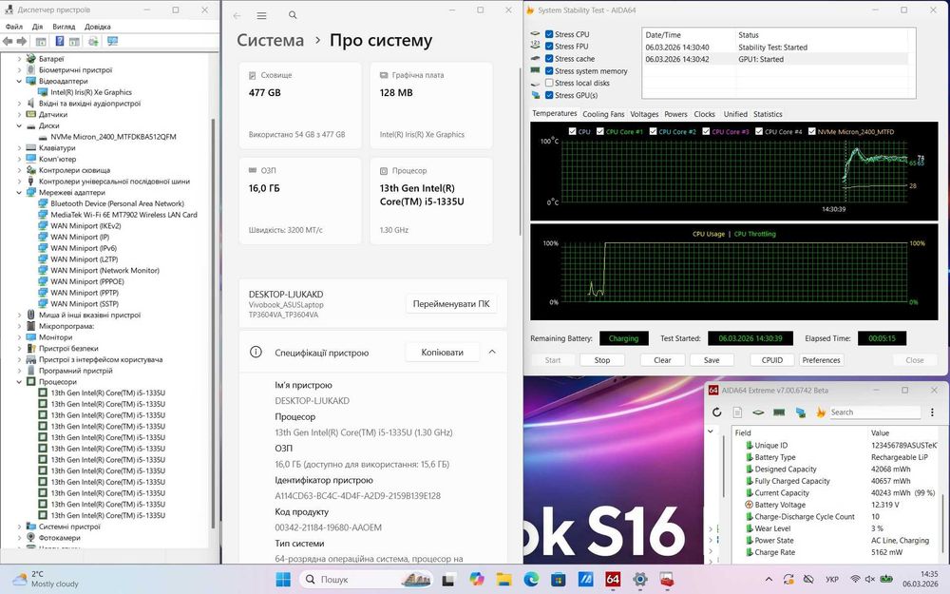Switch to the Voltages tab
Image resolution: width=950 pixels, height=594 pixels.
pyautogui.click(x=644, y=114)
